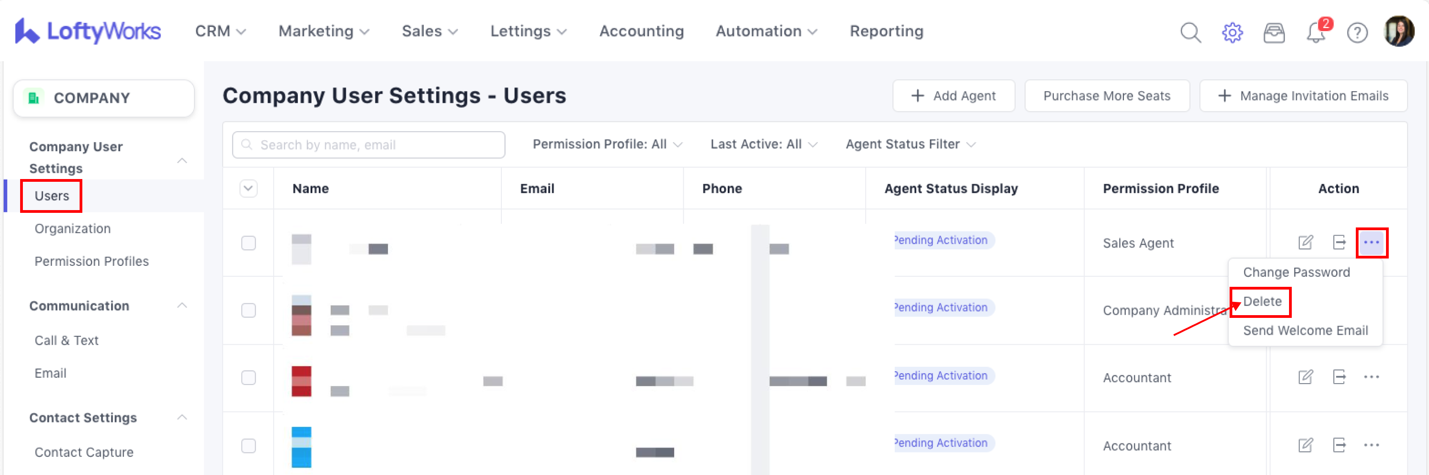Tick the checkbox for the first user row
This screenshot has height=475, width=1429.
[x=248, y=243]
